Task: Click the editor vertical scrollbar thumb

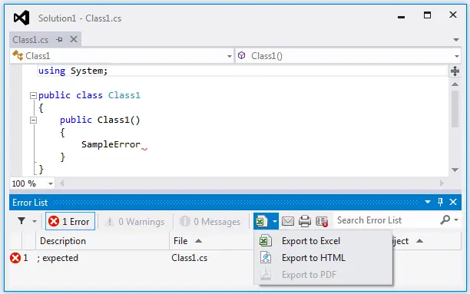Action: coord(455,108)
